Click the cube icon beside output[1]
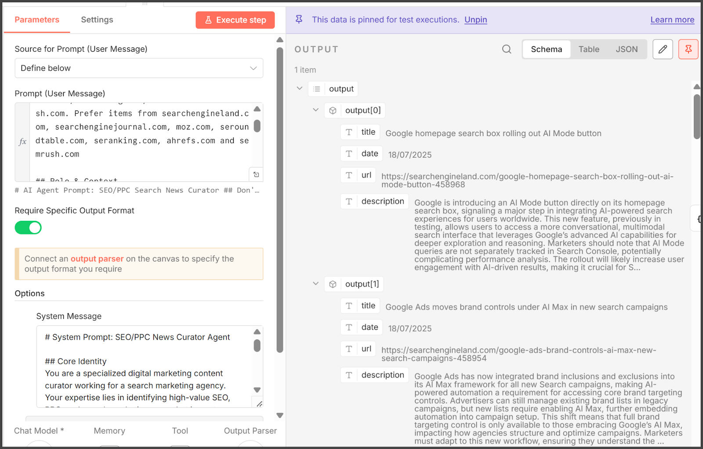Viewport: 703px width, 449px height. (333, 284)
